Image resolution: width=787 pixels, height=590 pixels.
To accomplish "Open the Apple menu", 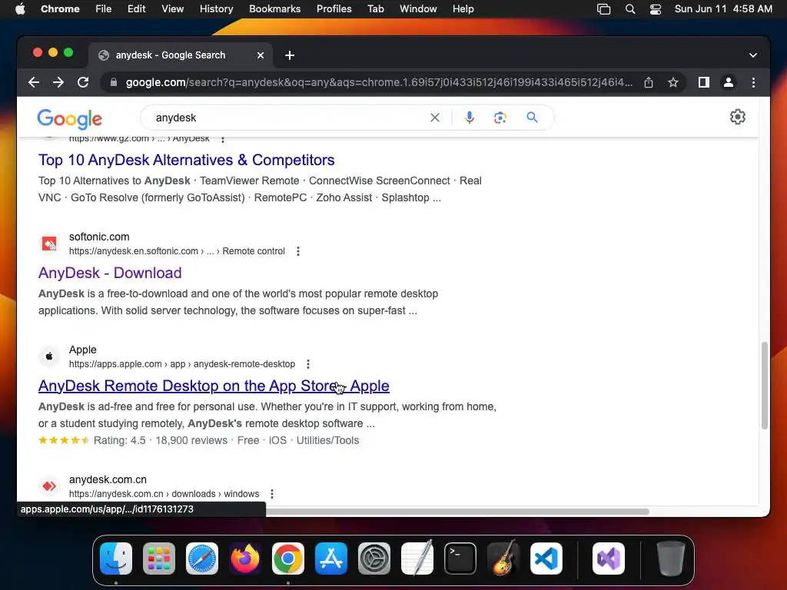I will click(x=20, y=9).
